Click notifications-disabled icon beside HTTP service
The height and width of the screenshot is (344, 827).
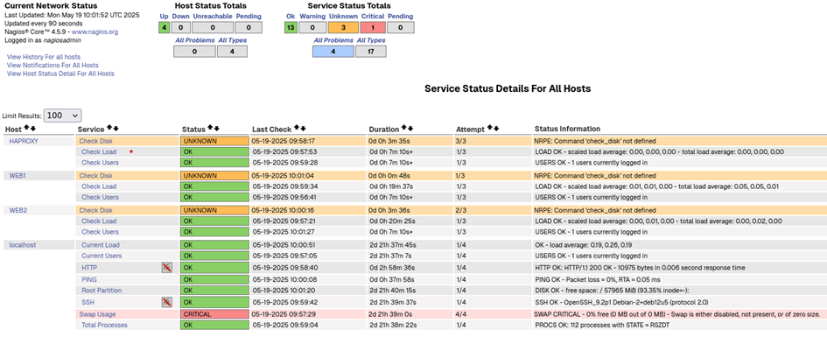166,268
